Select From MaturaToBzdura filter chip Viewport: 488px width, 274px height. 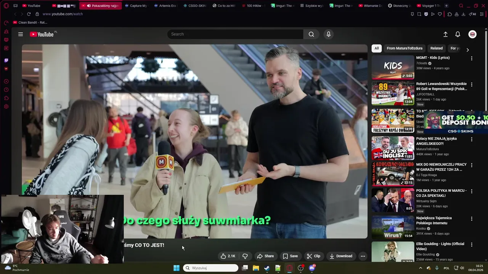click(405, 48)
